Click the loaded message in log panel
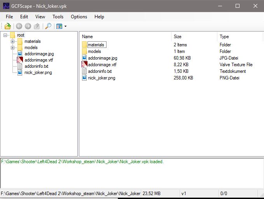 click(x=82, y=162)
